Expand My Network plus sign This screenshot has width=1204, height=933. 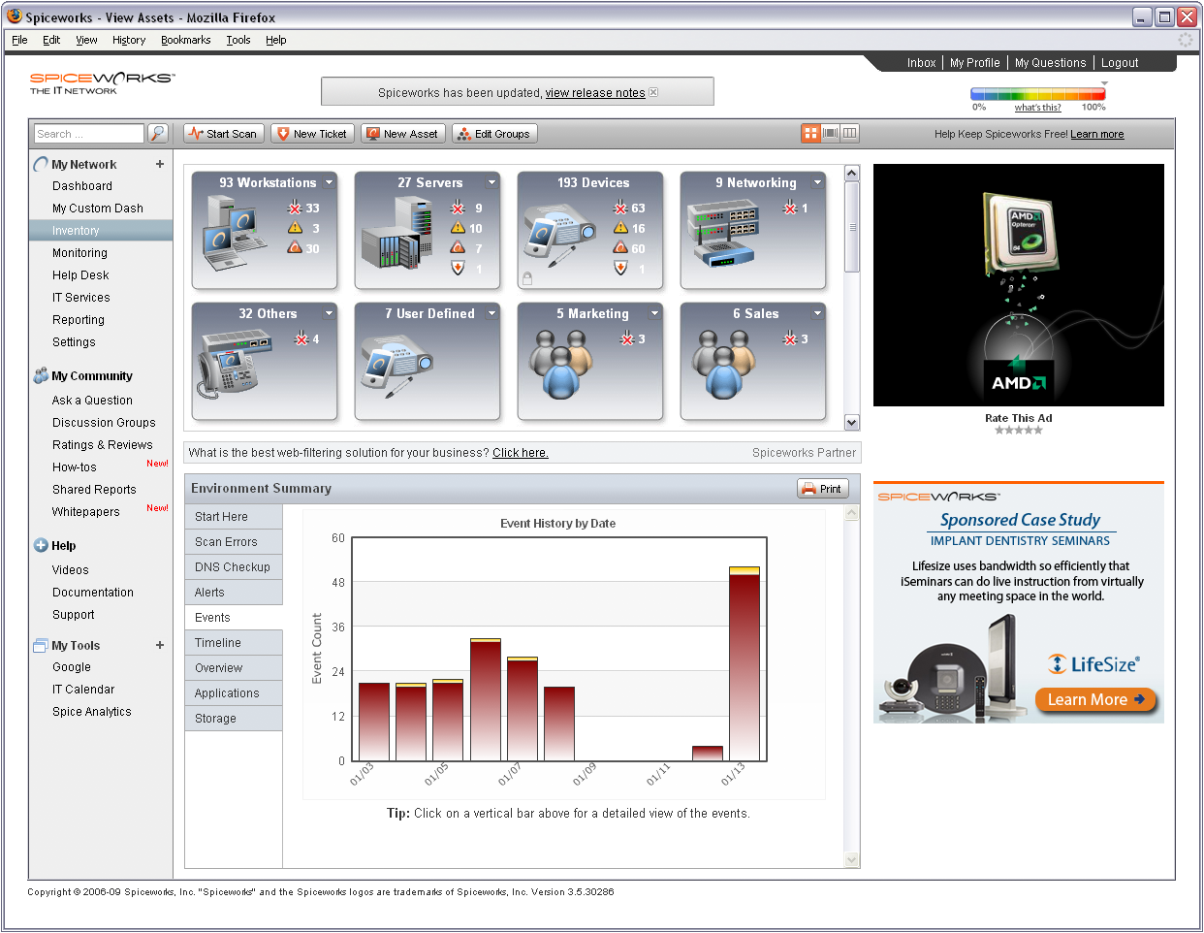click(x=160, y=165)
